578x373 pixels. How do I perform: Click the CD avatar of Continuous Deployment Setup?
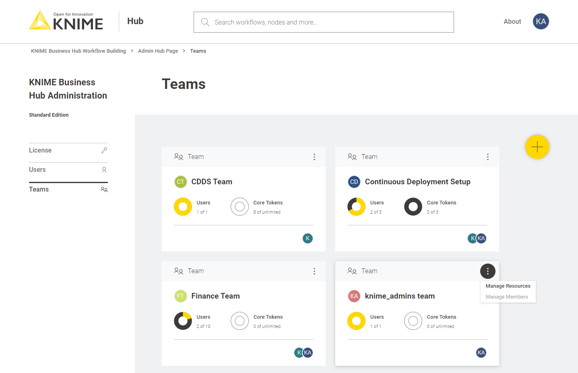pos(354,182)
